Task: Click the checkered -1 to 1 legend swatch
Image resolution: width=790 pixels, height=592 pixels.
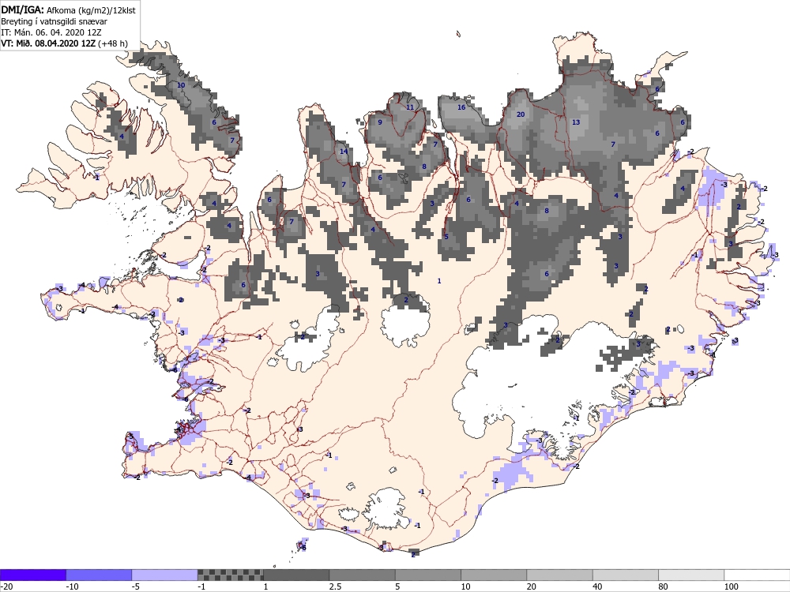Action: 230,575
